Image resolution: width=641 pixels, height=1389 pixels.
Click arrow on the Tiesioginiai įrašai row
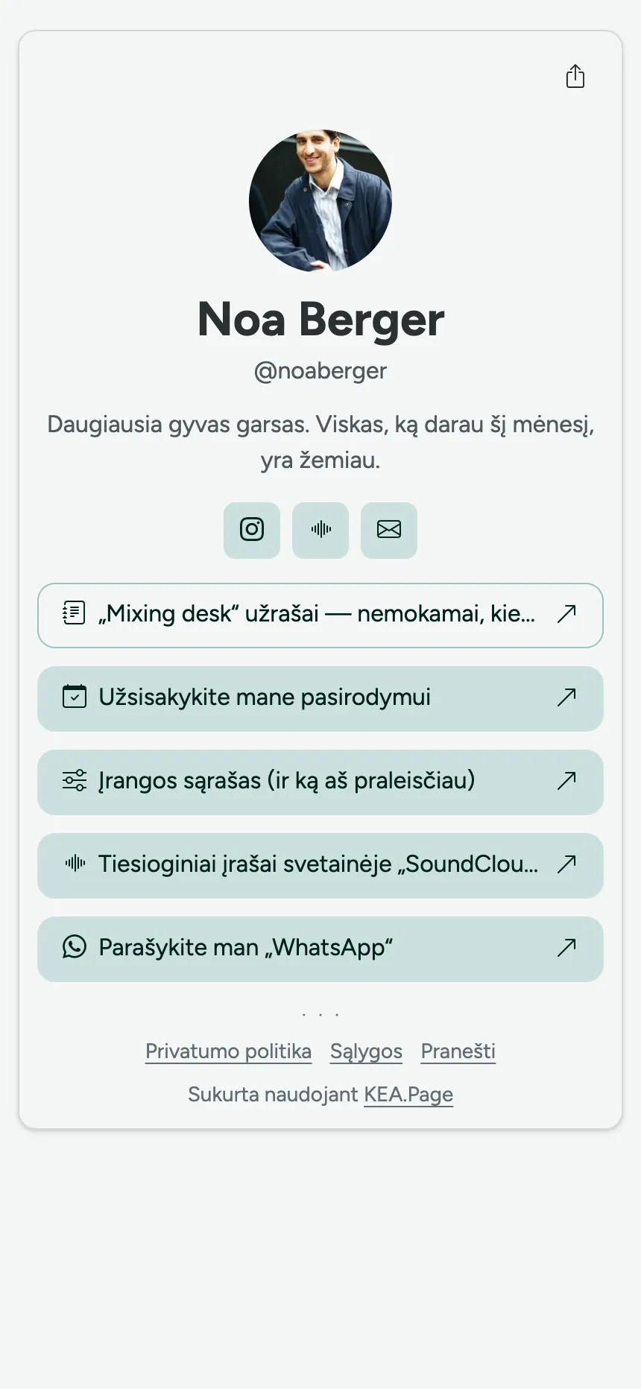(566, 864)
